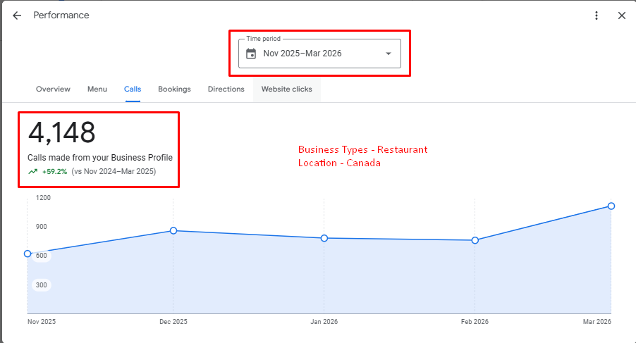The image size is (636, 343).
Task: Click the Dec 2025 chart data point
Action: tap(173, 230)
